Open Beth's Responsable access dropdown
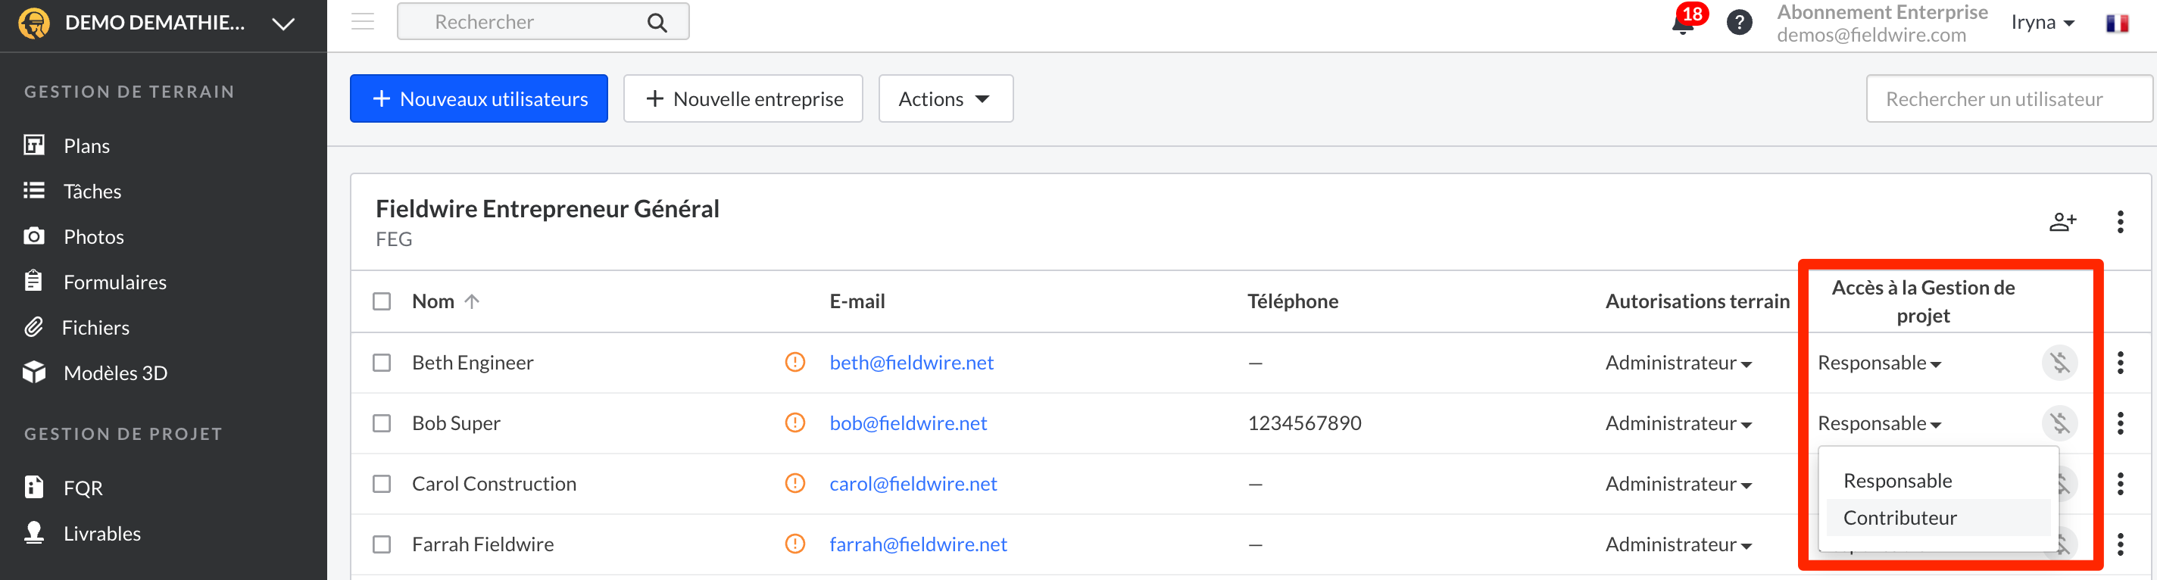 tap(1879, 363)
